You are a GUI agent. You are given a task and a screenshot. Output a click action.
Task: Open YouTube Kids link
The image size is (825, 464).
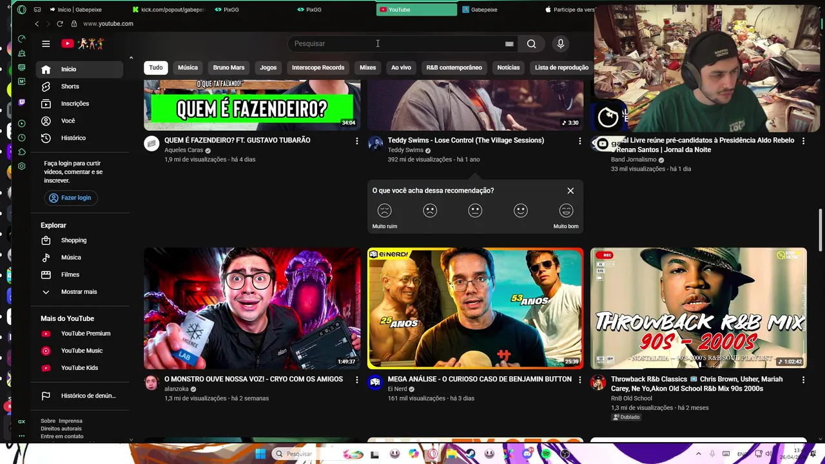(79, 368)
